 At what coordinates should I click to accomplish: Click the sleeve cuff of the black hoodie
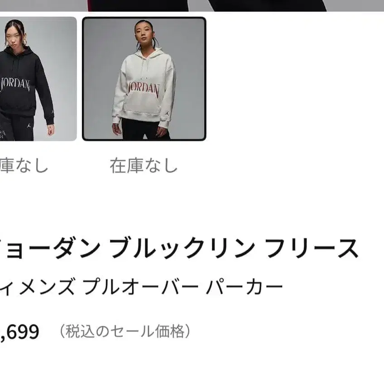click(x=49, y=120)
